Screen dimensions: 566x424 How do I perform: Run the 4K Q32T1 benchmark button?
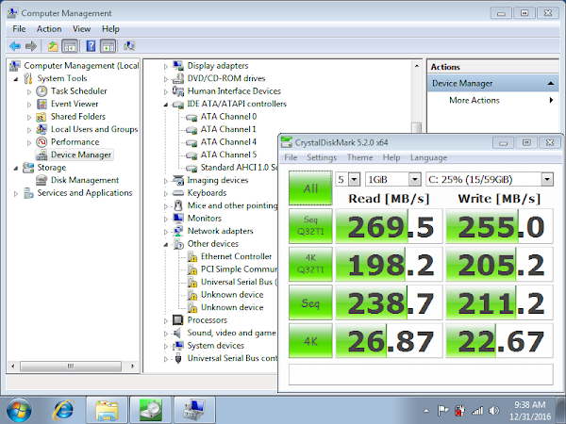click(x=310, y=264)
